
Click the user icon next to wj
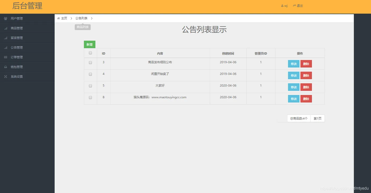point(282,6)
